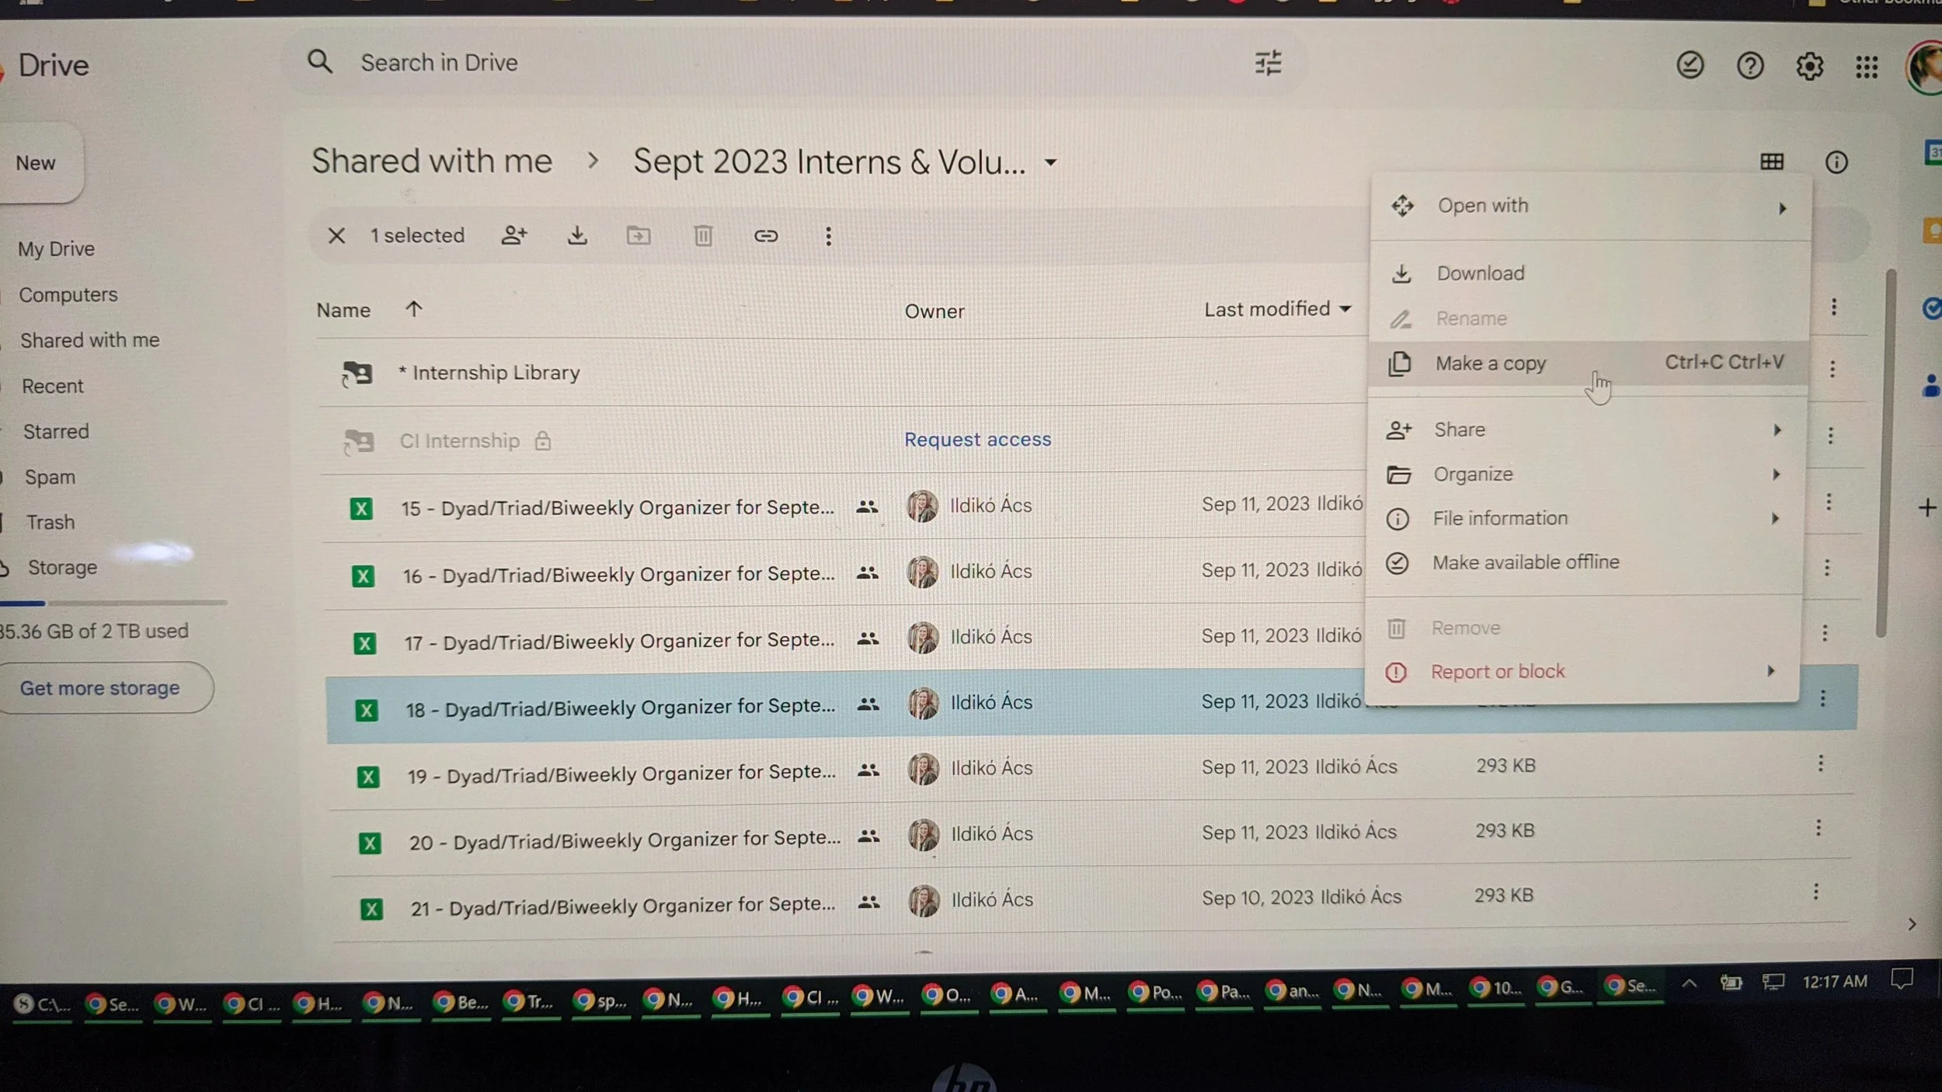Open the Google apps grid icon
This screenshot has height=1092, width=1942.
(1867, 67)
